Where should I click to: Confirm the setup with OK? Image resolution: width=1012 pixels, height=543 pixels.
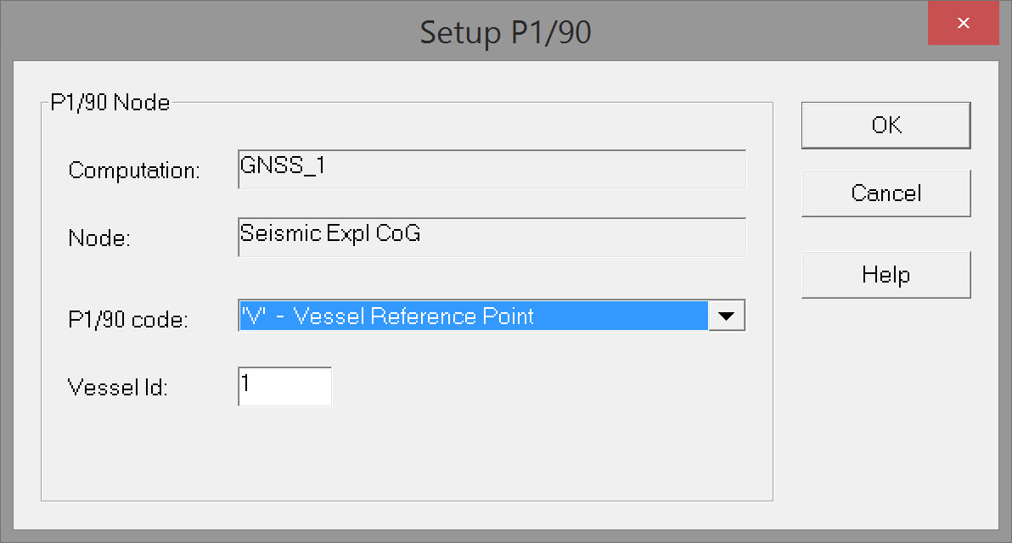885,126
